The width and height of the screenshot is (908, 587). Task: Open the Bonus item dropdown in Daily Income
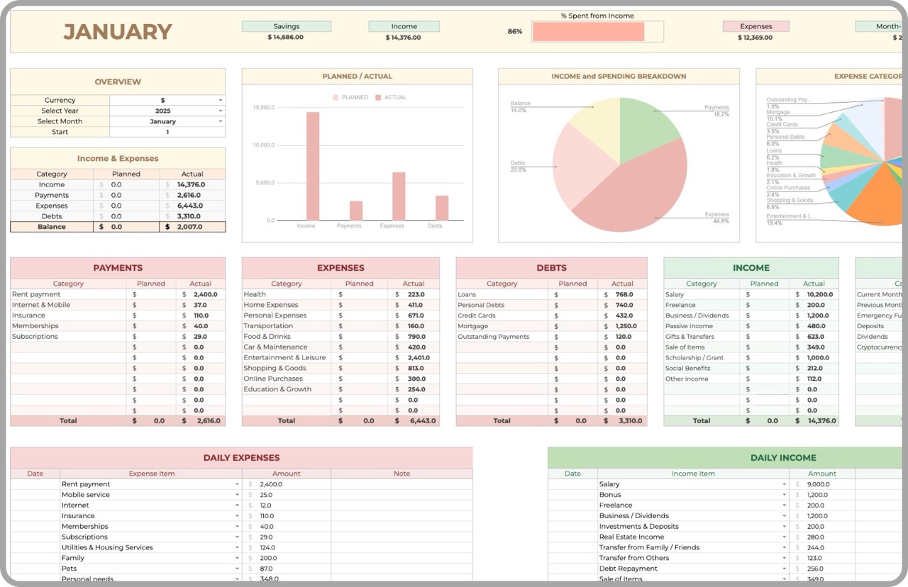[785, 494]
